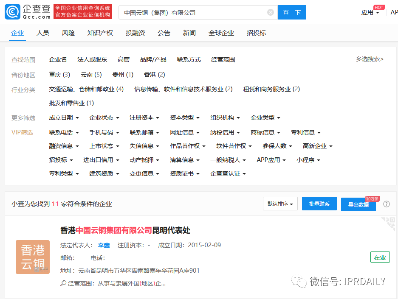Expand the 企业状态 filter dropdown
398x299 pixels.
click(x=104, y=117)
